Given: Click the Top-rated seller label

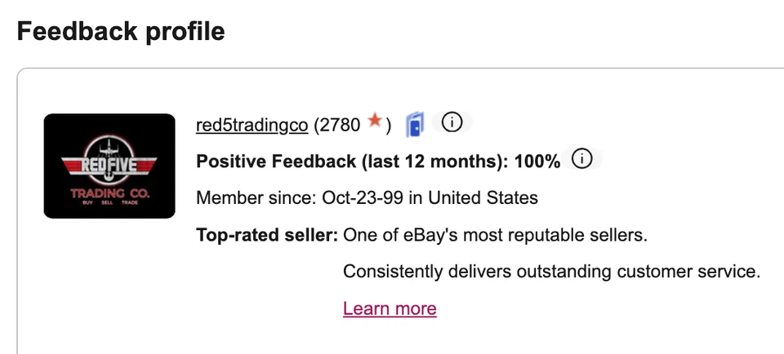Looking at the screenshot, I should pyautogui.click(x=267, y=236).
